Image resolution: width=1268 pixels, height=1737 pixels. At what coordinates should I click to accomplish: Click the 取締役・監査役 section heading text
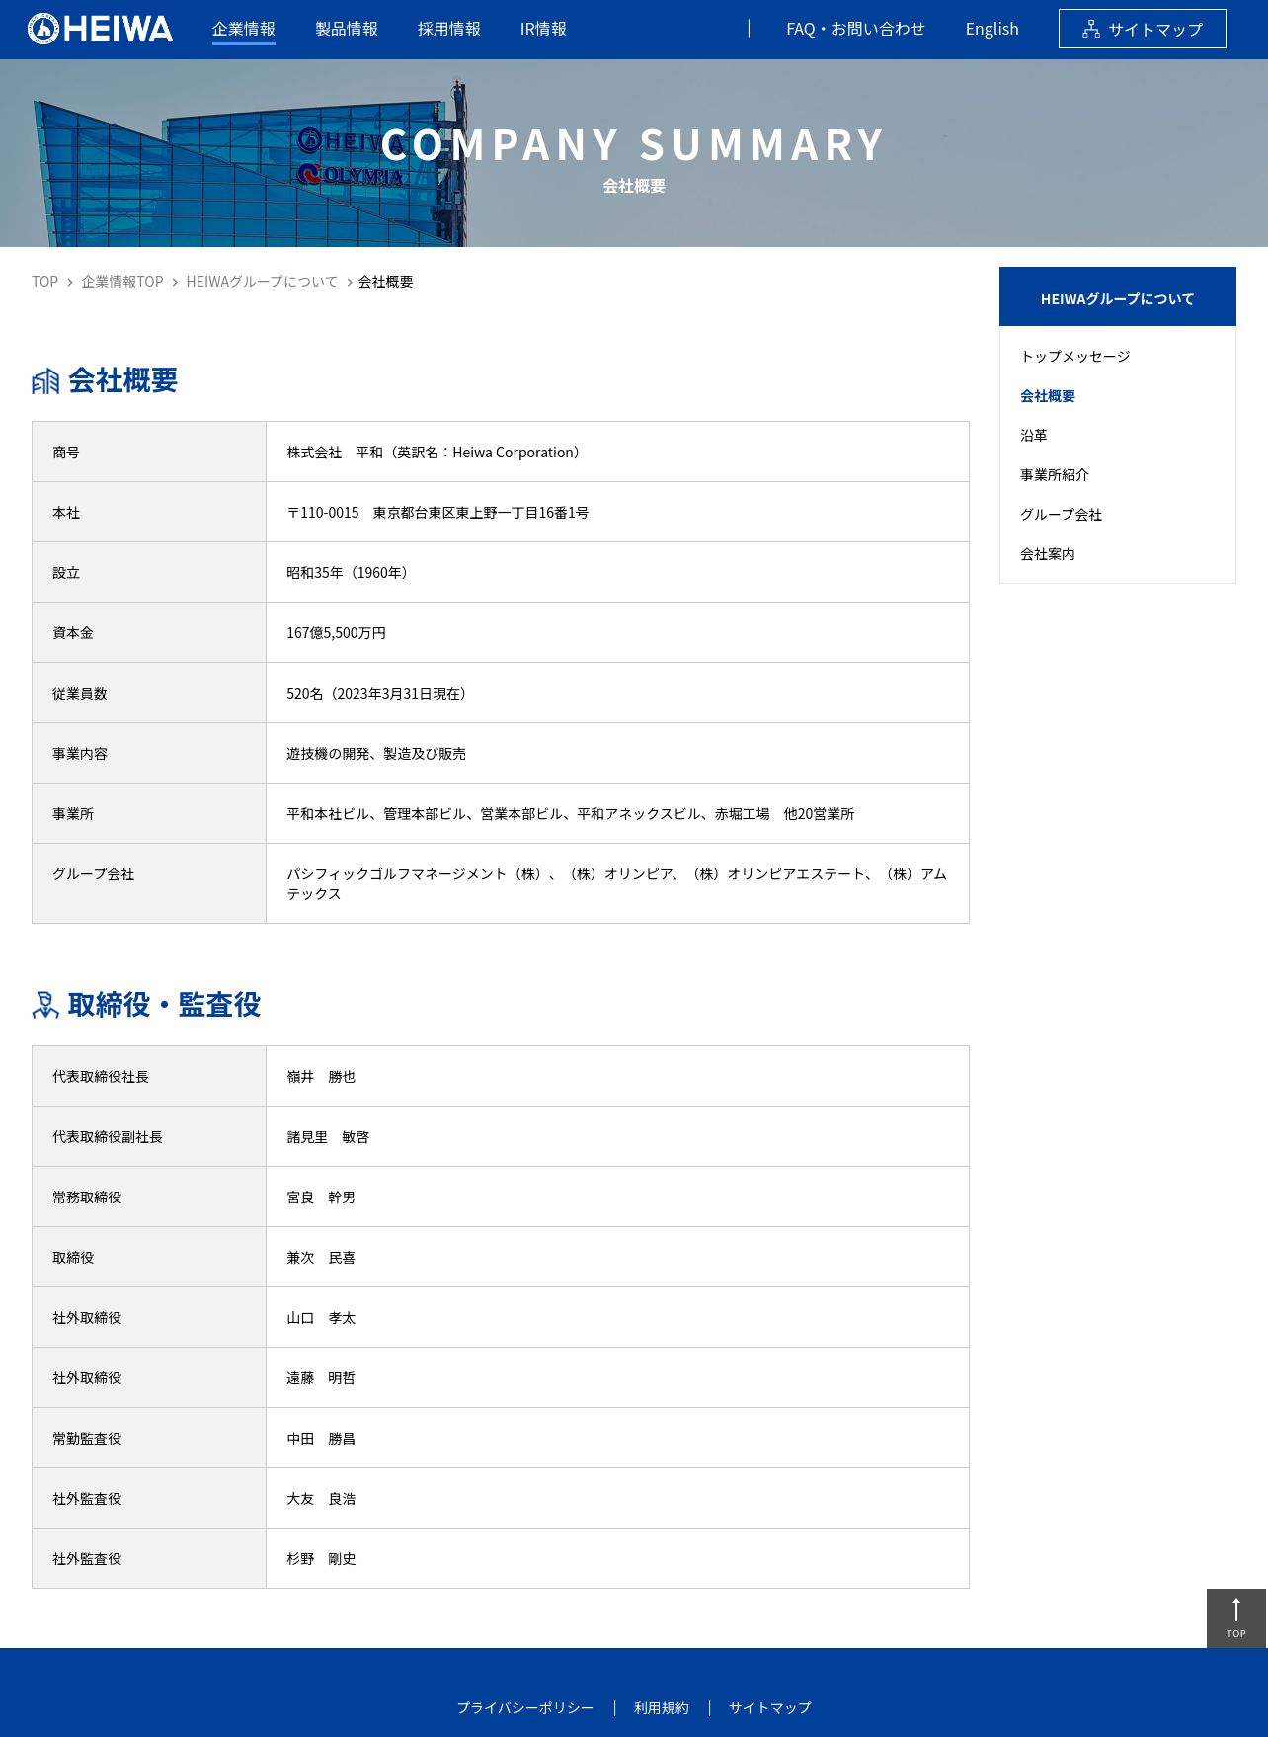165,1005
